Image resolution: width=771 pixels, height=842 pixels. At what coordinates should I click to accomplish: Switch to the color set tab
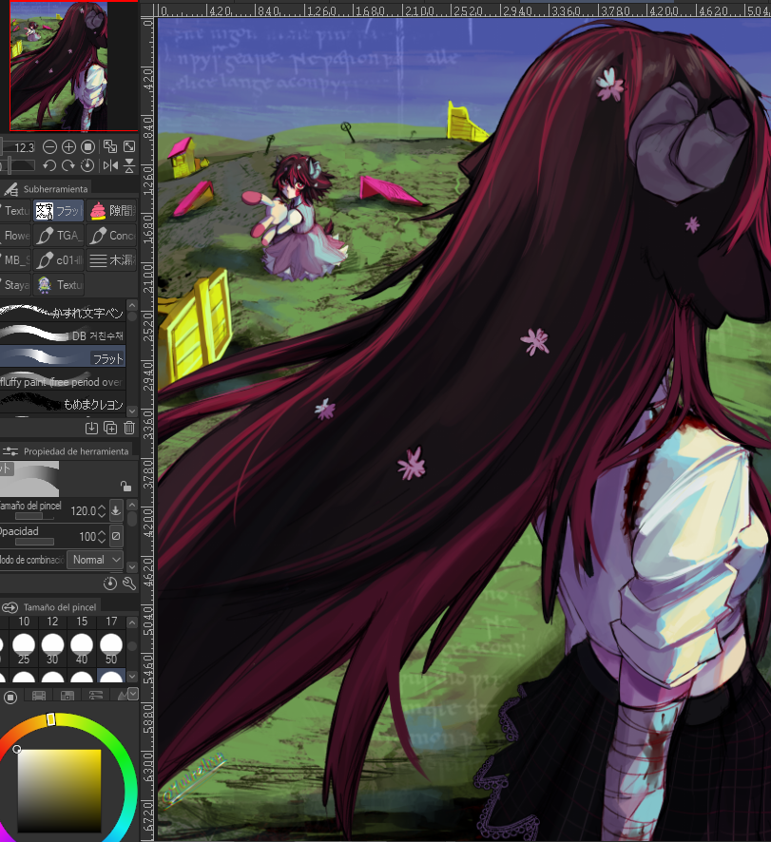click(x=67, y=696)
